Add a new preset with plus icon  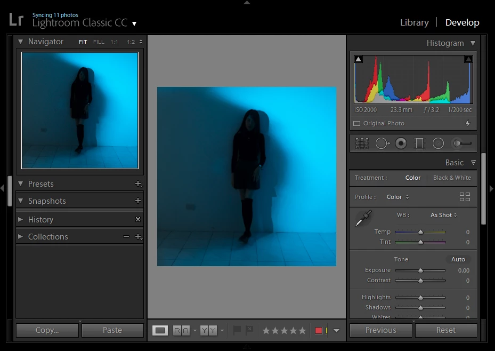coord(139,184)
